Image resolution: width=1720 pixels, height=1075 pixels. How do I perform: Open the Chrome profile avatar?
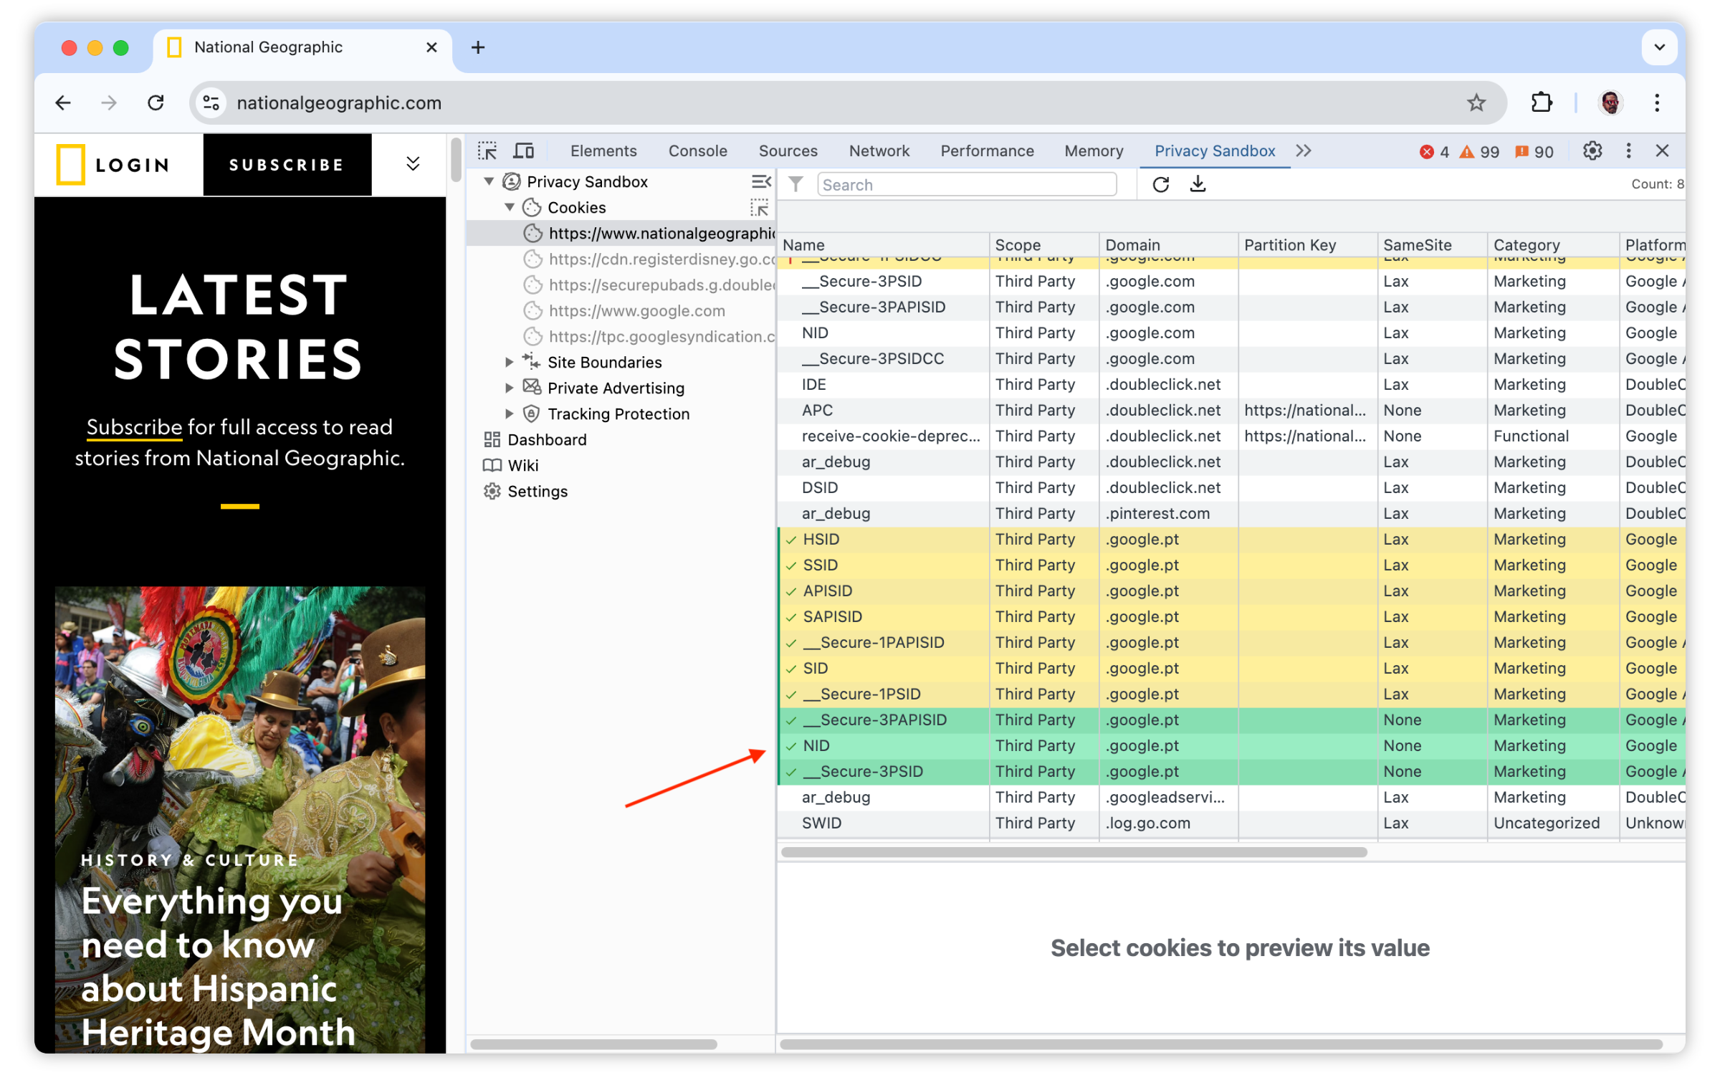(1610, 102)
